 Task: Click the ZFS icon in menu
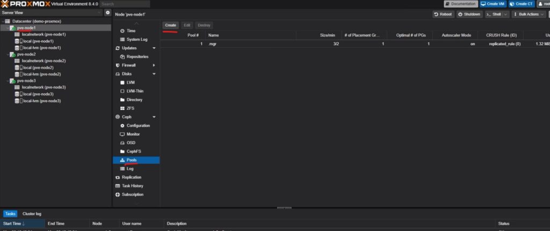(122, 108)
